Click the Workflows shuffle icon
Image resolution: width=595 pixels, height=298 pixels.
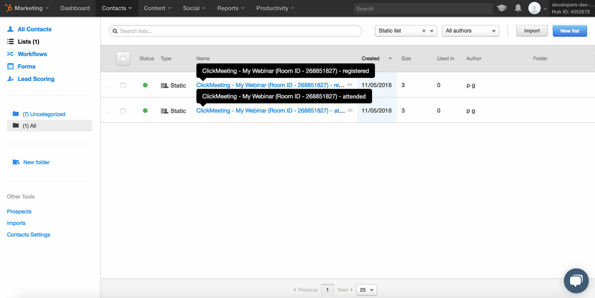point(10,54)
